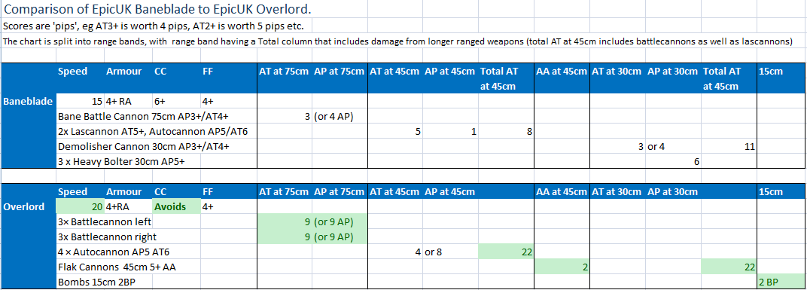Screen dimensions: 807x290
Task: Select '(or 9 AP)' in Battlecannon right row
Action: (x=339, y=237)
